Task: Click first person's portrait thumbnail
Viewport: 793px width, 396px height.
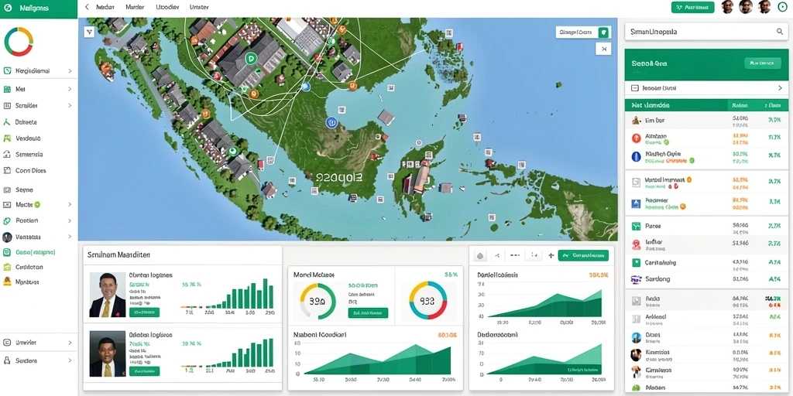Action: pyautogui.click(x=107, y=295)
